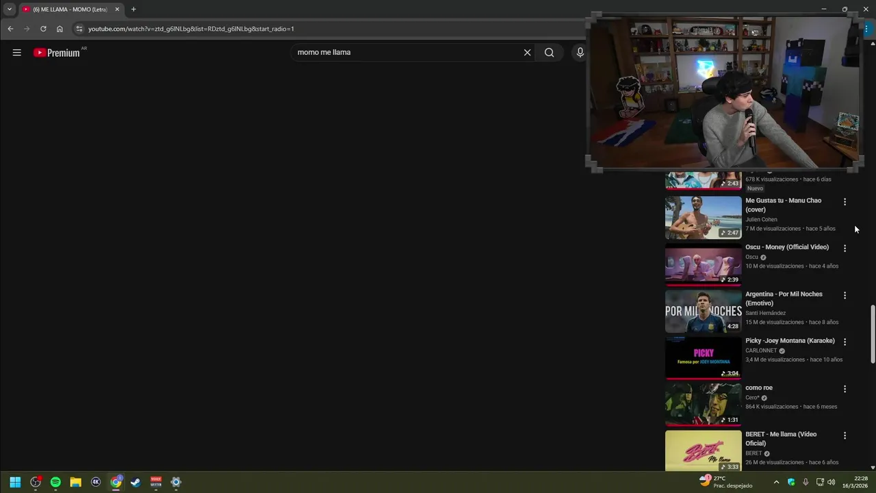Image resolution: width=876 pixels, height=493 pixels.
Task: Open options for 'como roe' video
Action: click(845, 389)
